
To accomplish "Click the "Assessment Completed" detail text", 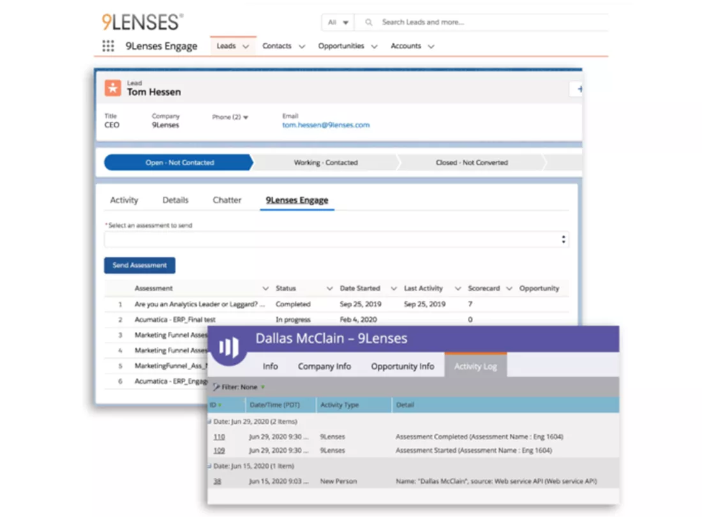I will pyautogui.click(x=479, y=437).
